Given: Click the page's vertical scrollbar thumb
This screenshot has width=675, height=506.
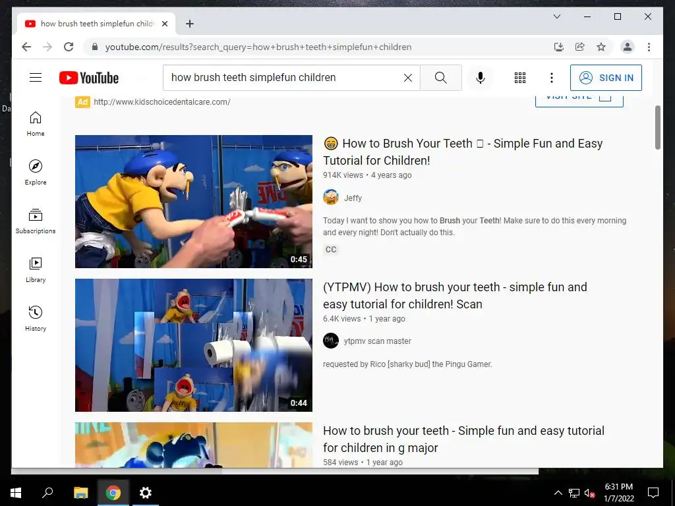Looking at the screenshot, I should tap(658, 127).
